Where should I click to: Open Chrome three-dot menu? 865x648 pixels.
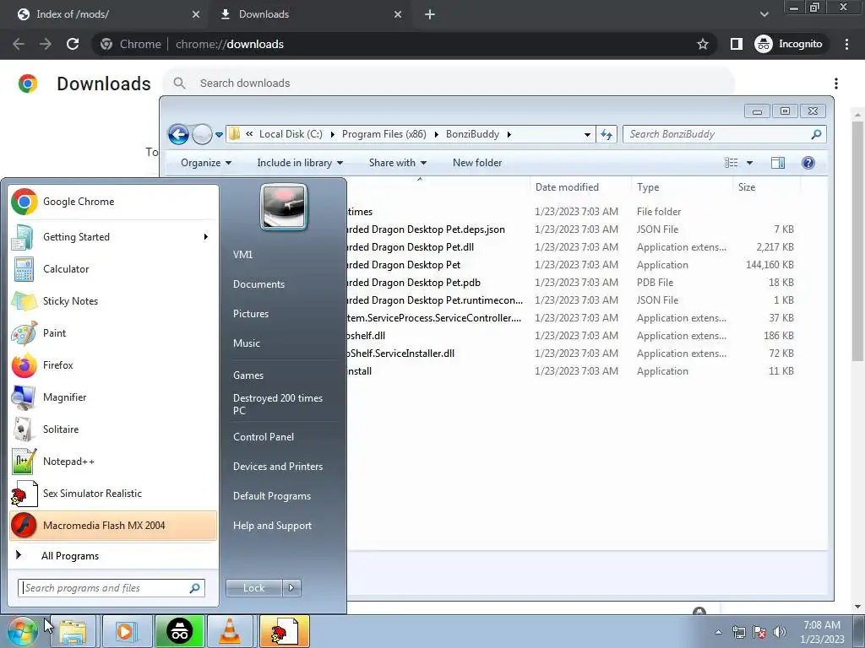tap(846, 44)
